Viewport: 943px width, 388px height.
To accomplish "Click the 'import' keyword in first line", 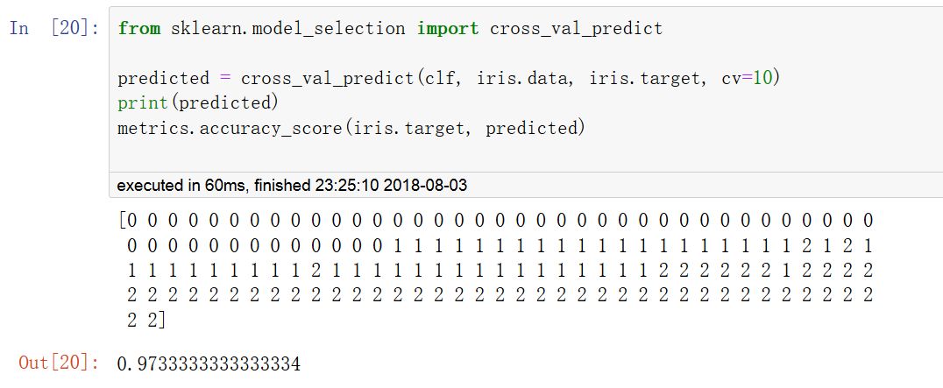I will 448,28.
